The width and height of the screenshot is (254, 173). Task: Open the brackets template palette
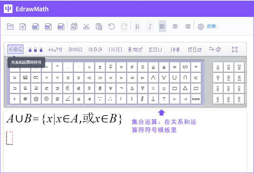[115, 50]
